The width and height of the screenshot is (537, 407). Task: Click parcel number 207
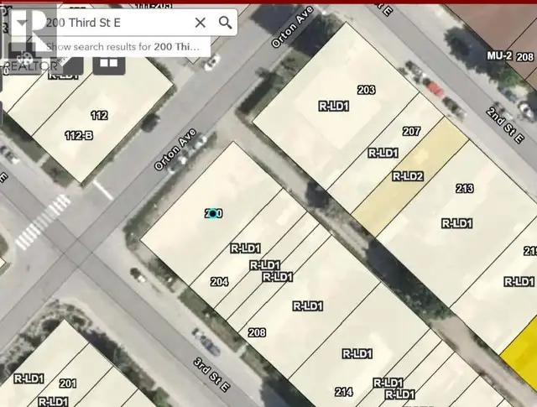(x=411, y=131)
